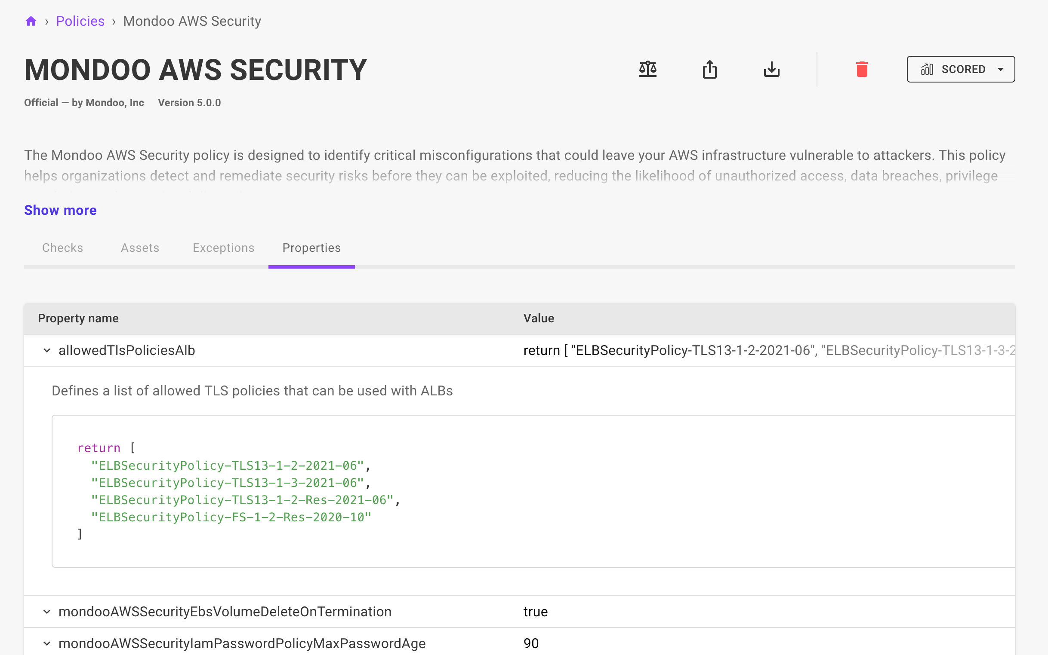Expand description with Show more
This screenshot has width=1048, height=655.
tap(60, 210)
